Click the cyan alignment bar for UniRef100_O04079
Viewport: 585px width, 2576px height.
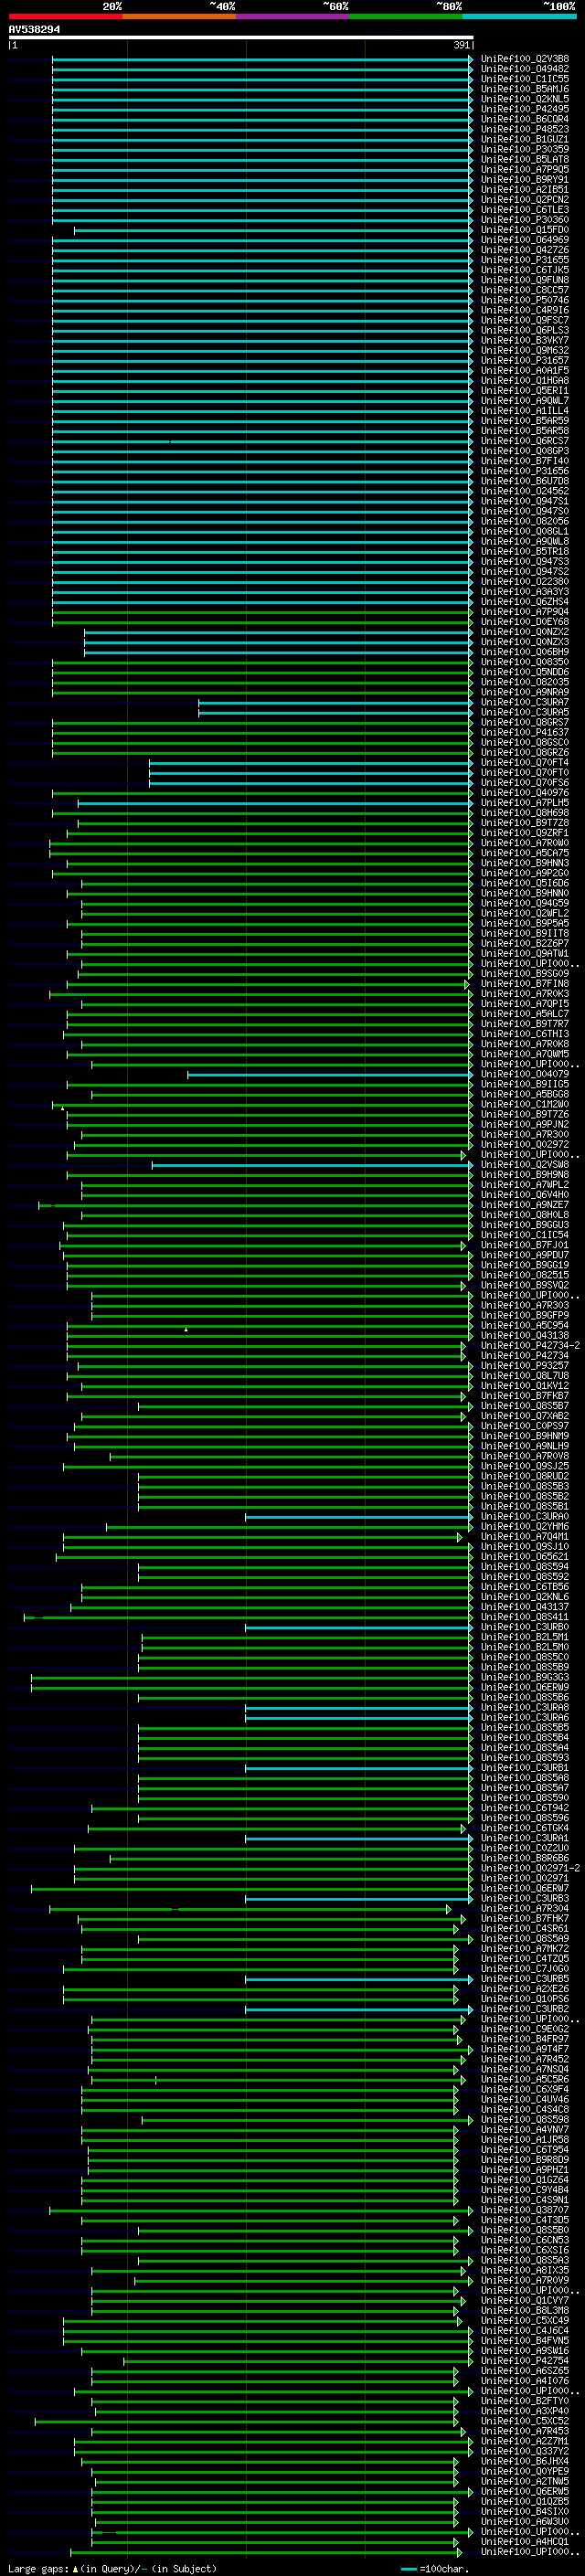pyautogui.click(x=330, y=1074)
